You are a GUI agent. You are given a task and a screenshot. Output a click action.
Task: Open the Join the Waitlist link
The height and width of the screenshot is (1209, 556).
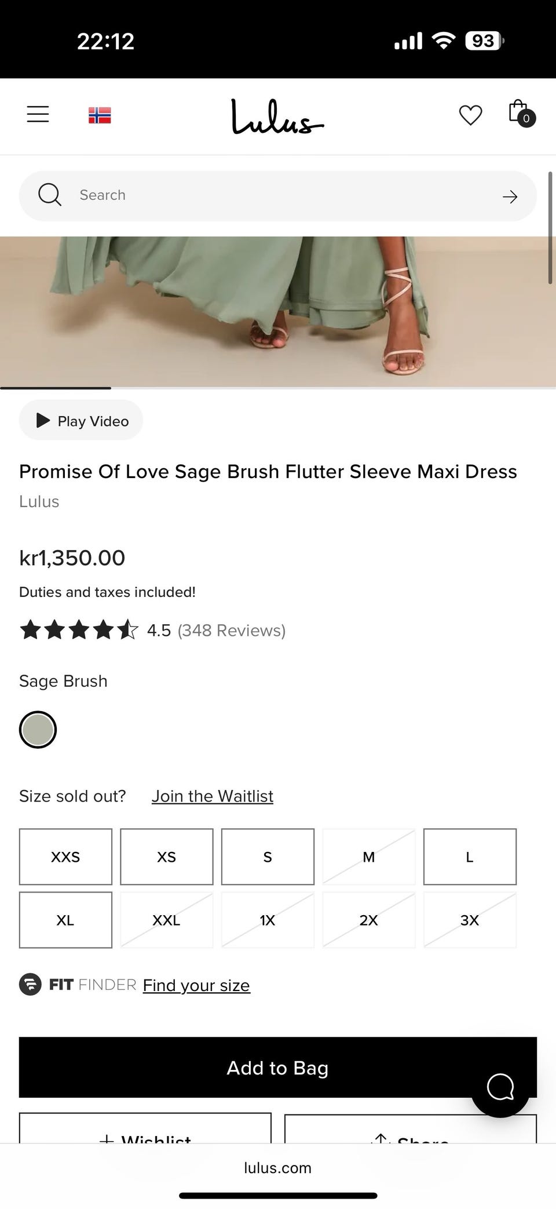point(213,796)
